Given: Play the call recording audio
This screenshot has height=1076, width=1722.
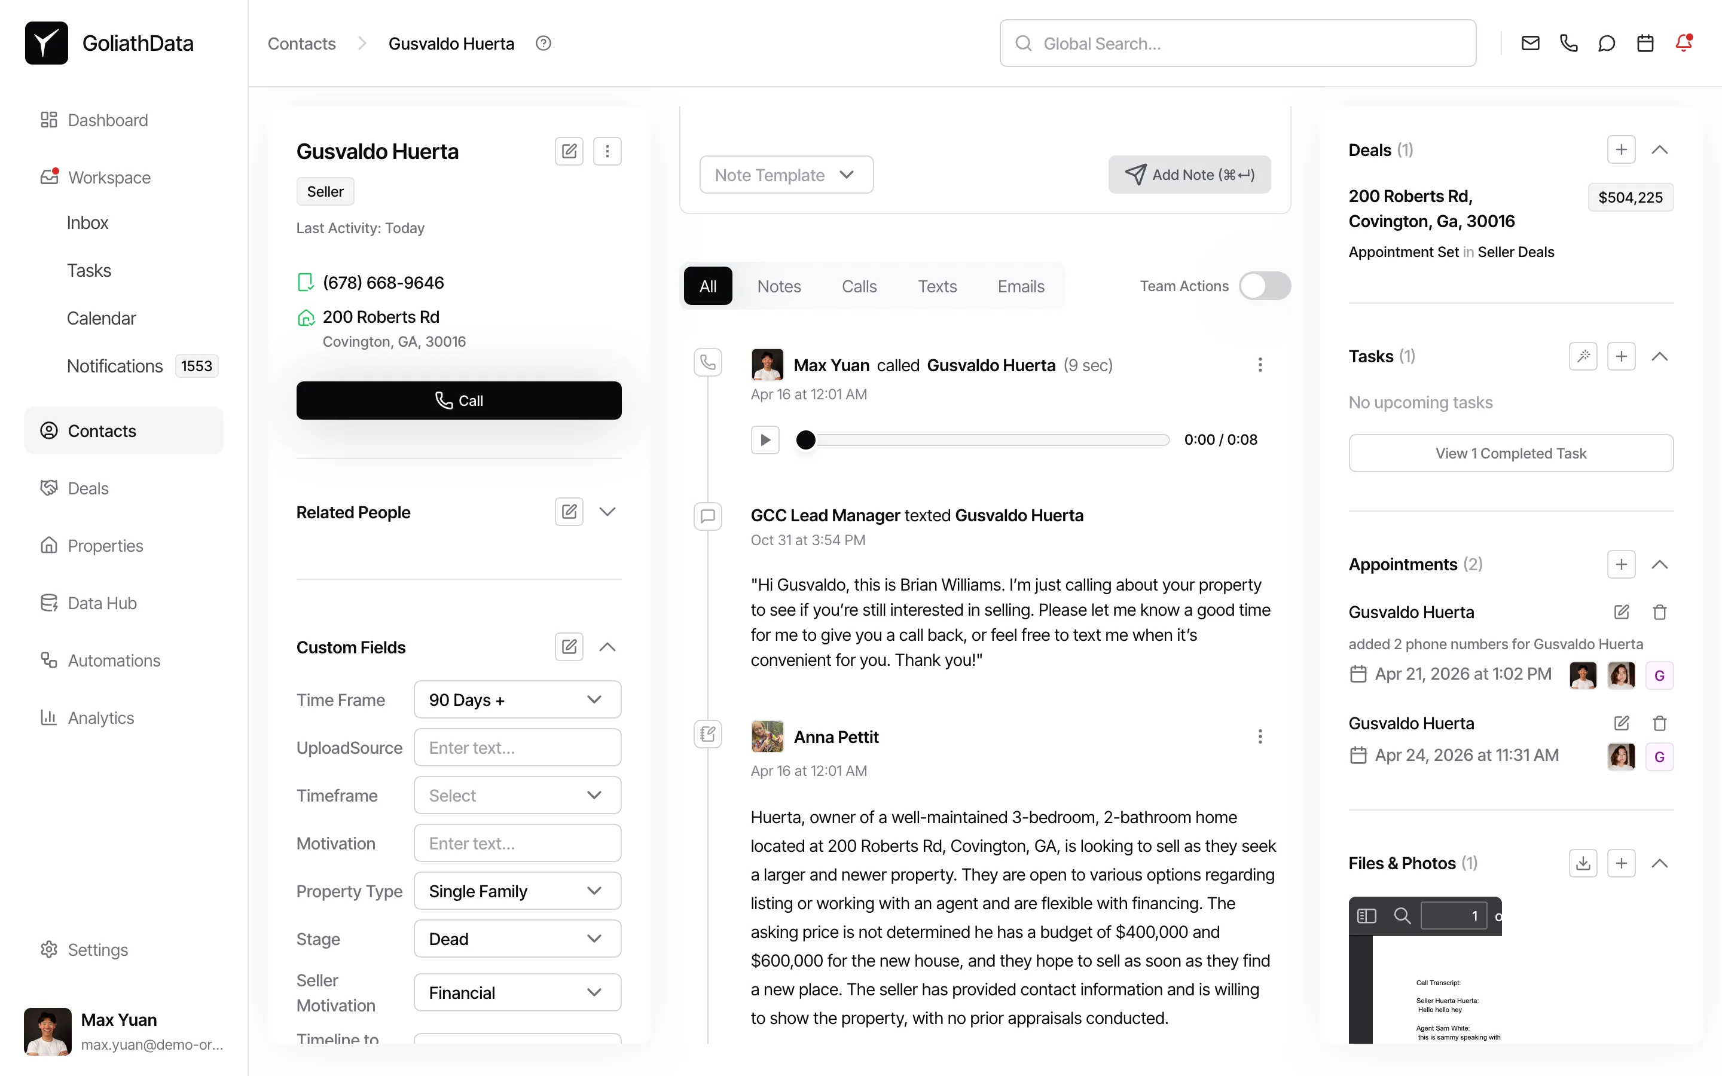Looking at the screenshot, I should (765, 440).
